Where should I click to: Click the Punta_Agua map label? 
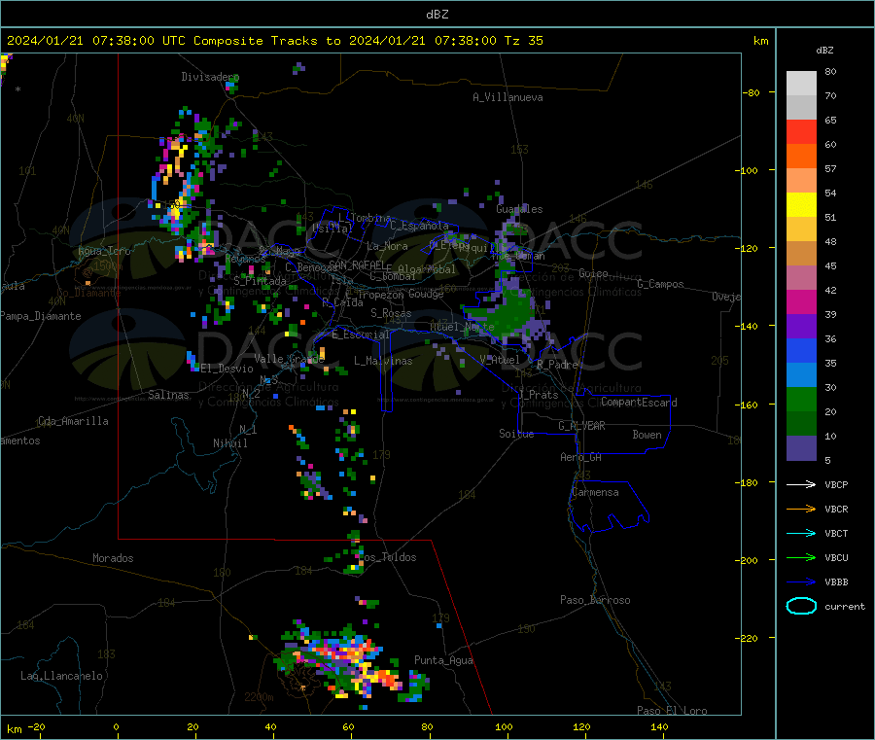click(x=443, y=660)
